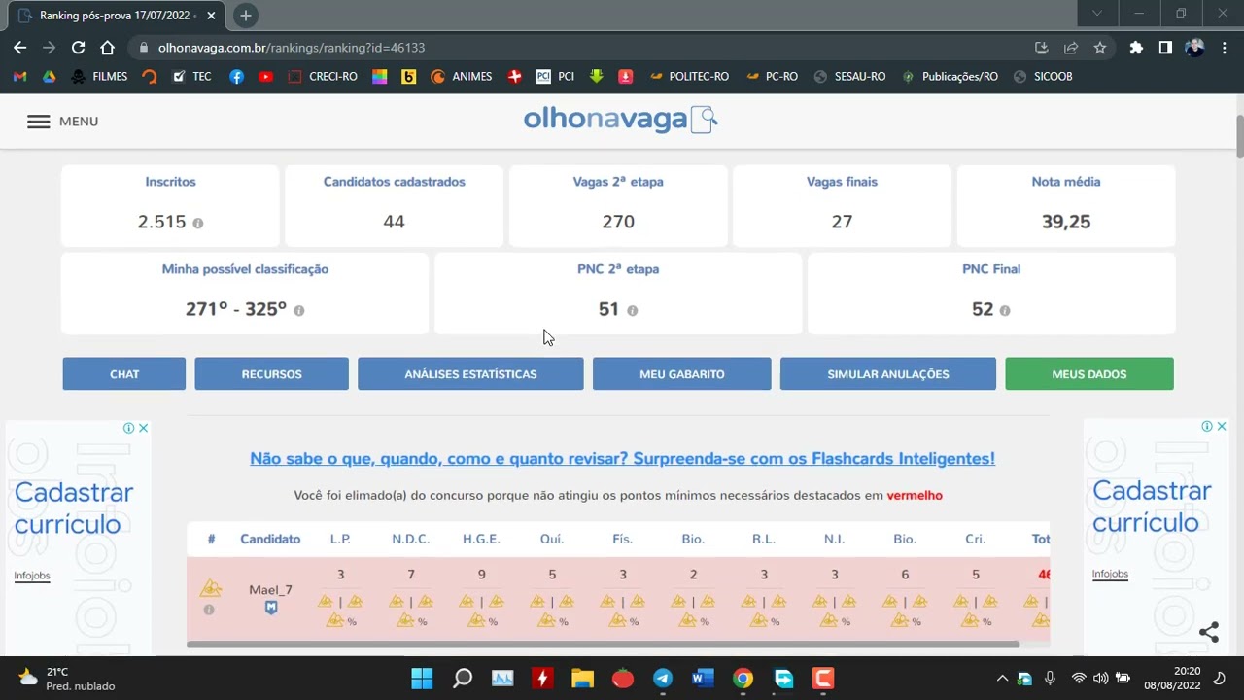Click the green MEUS DADOS button

tap(1089, 374)
